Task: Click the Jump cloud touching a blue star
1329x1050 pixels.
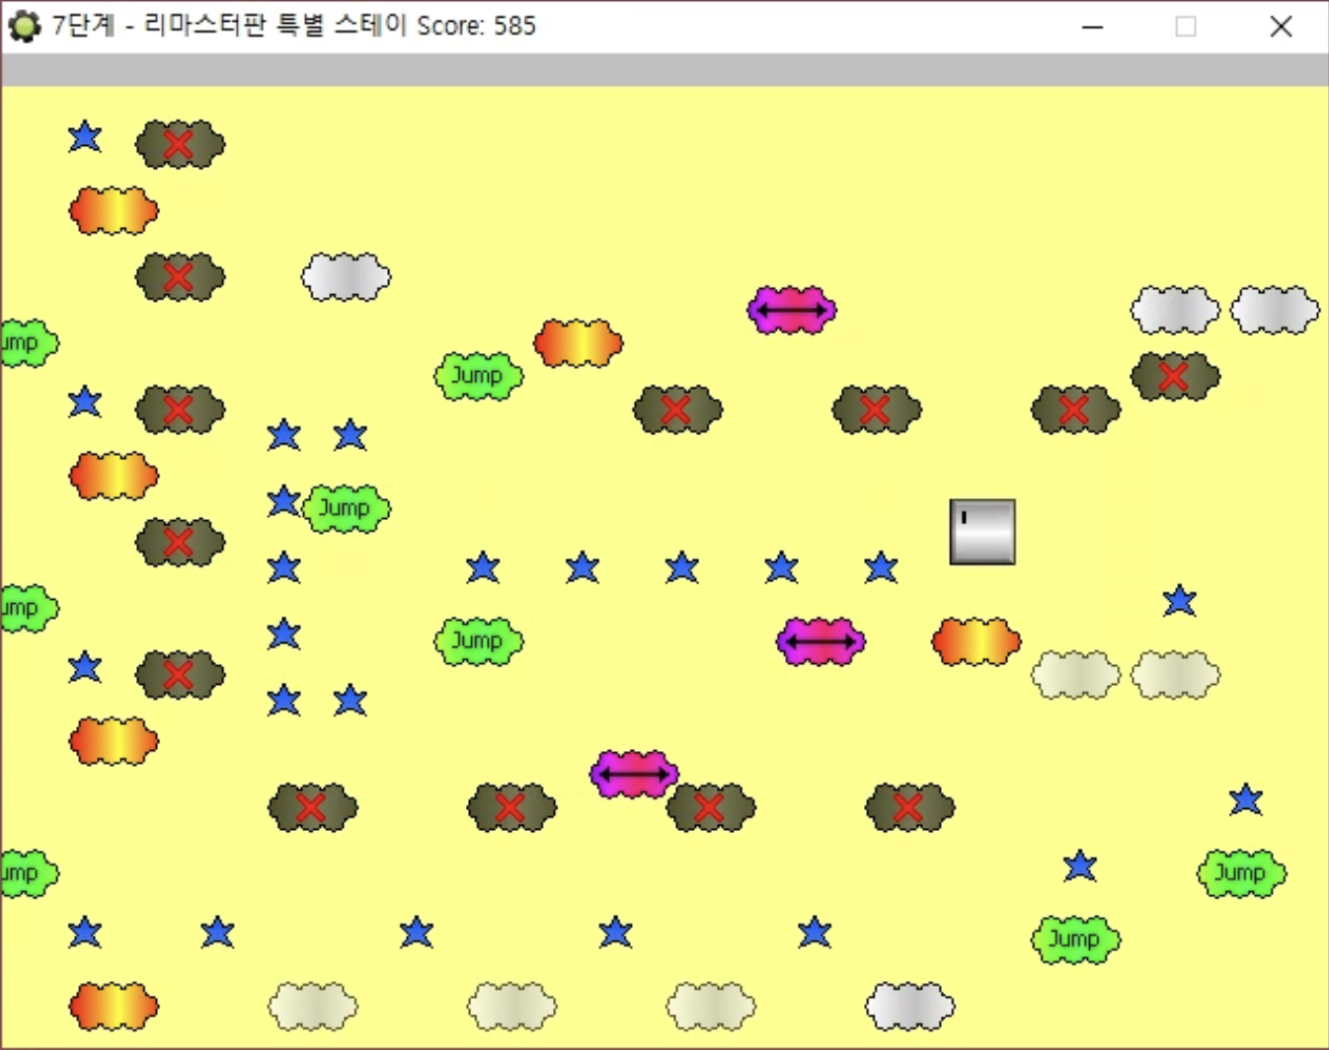Action: (x=347, y=509)
